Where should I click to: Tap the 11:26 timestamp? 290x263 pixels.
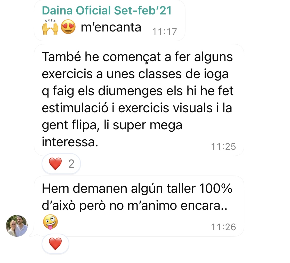pyautogui.click(x=223, y=227)
